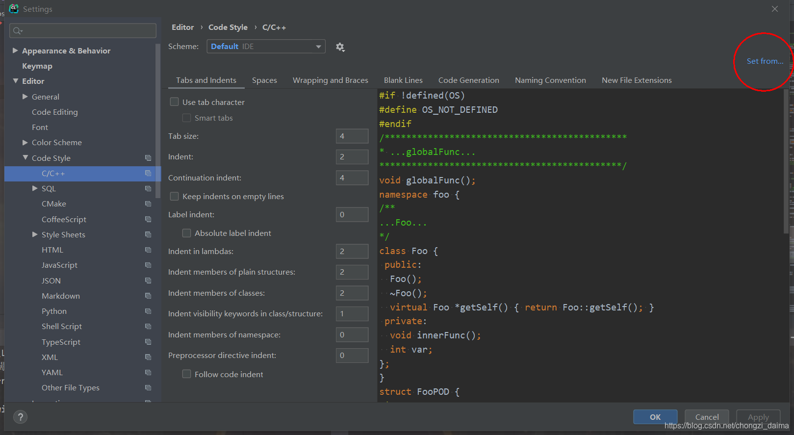The image size is (794, 435).
Task: Click the copy icon on Shell Script row
Action: [148, 326]
